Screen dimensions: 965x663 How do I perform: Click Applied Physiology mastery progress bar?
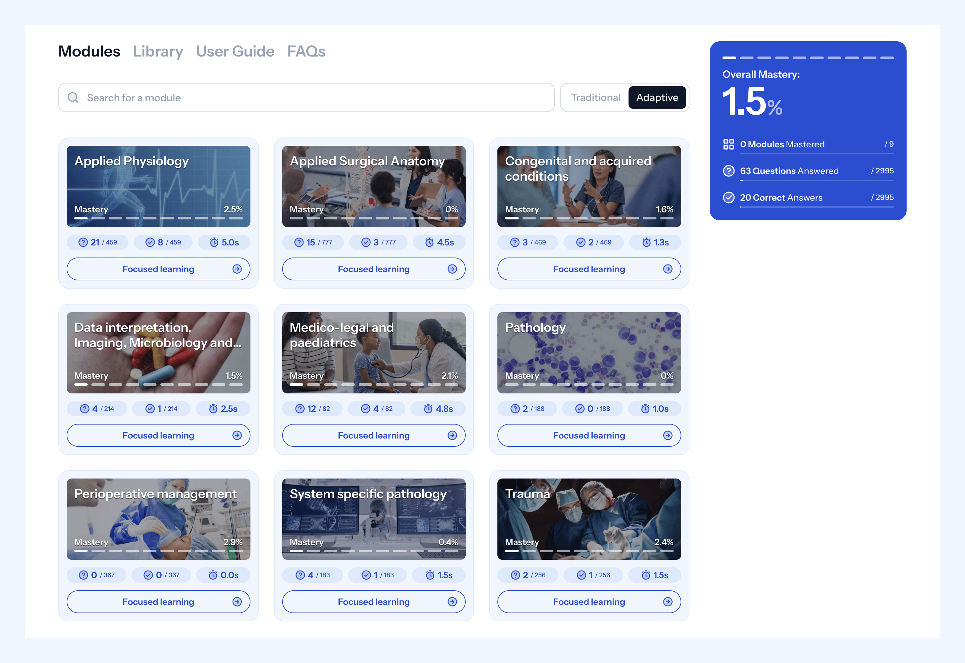pyautogui.click(x=158, y=218)
